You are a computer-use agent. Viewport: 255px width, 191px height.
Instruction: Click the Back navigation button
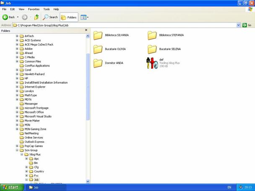(x=9, y=17)
